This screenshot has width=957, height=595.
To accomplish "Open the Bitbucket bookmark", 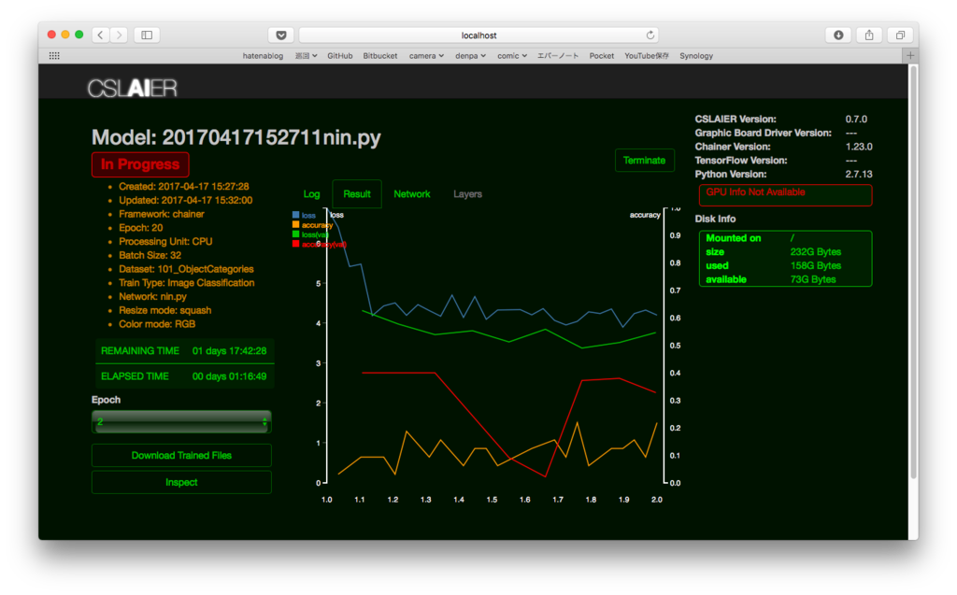I will click(380, 55).
